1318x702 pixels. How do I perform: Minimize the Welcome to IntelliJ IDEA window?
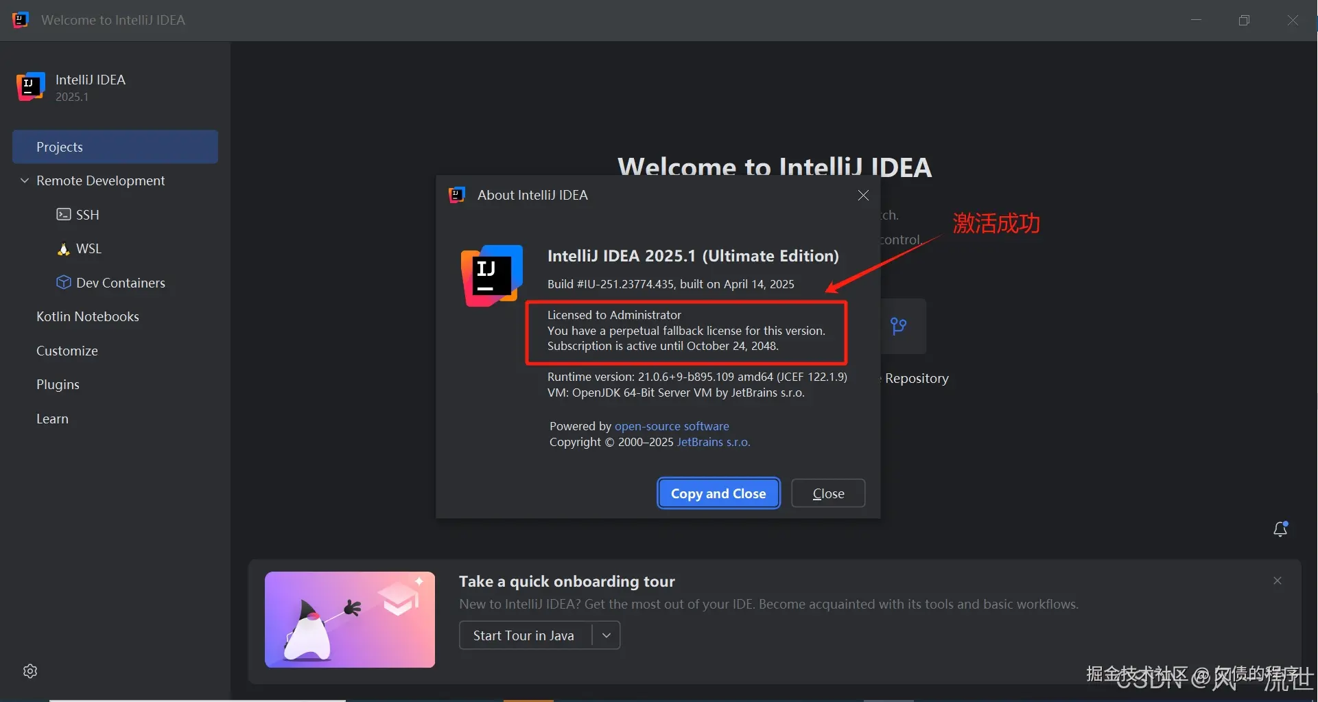point(1197,20)
